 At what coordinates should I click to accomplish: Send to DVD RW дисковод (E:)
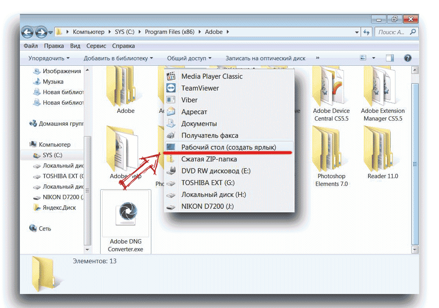pos(229,171)
